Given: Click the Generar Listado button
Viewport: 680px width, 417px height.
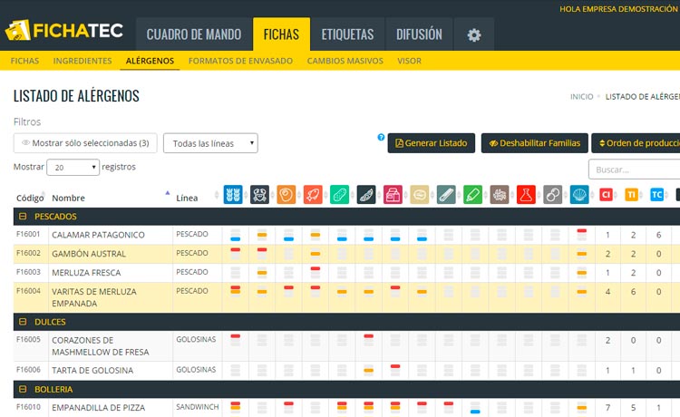Looking at the screenshot, I should tap(432, 143).
